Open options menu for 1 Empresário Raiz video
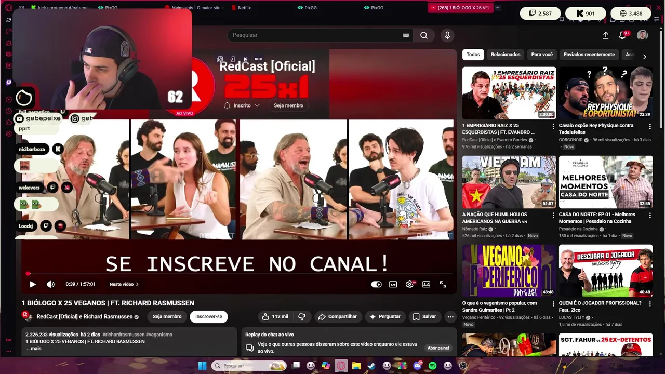Image resolution: width=665 pixels, height=374 pixels. click(x=553, y=126)
